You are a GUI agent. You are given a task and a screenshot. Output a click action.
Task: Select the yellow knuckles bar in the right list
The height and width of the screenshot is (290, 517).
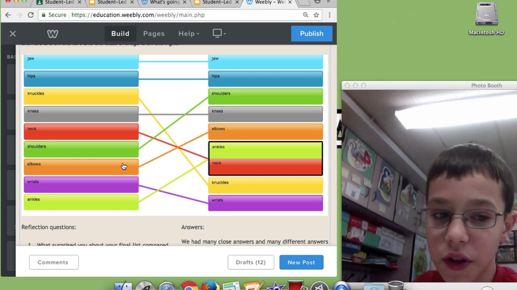(x=266, y=185)
